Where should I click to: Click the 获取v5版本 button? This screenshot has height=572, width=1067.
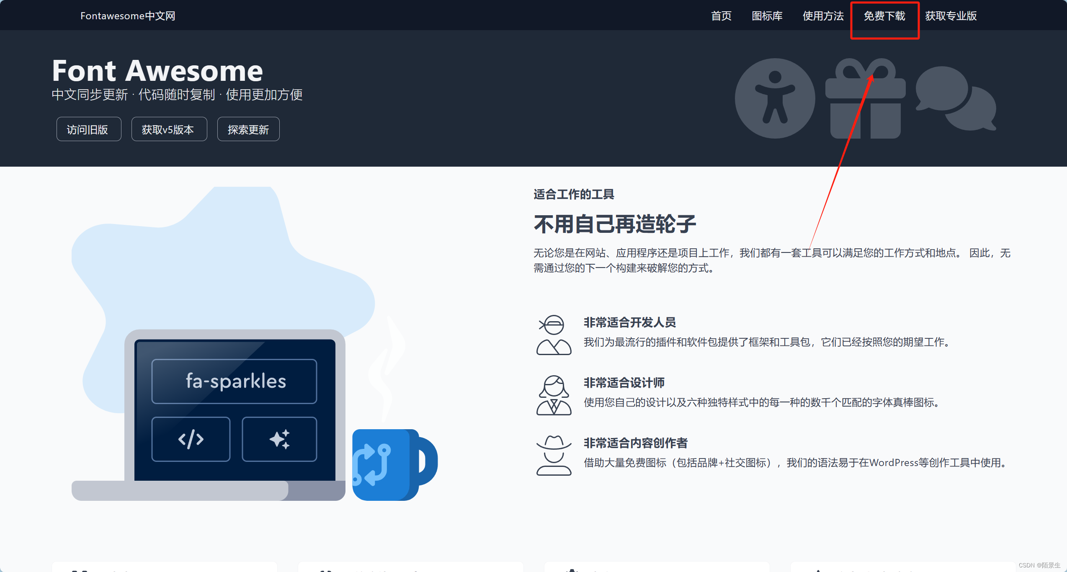pyautogui.click(x=169, y=129)
